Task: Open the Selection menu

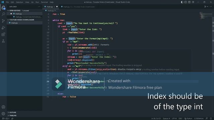Action: coord(19,2)
